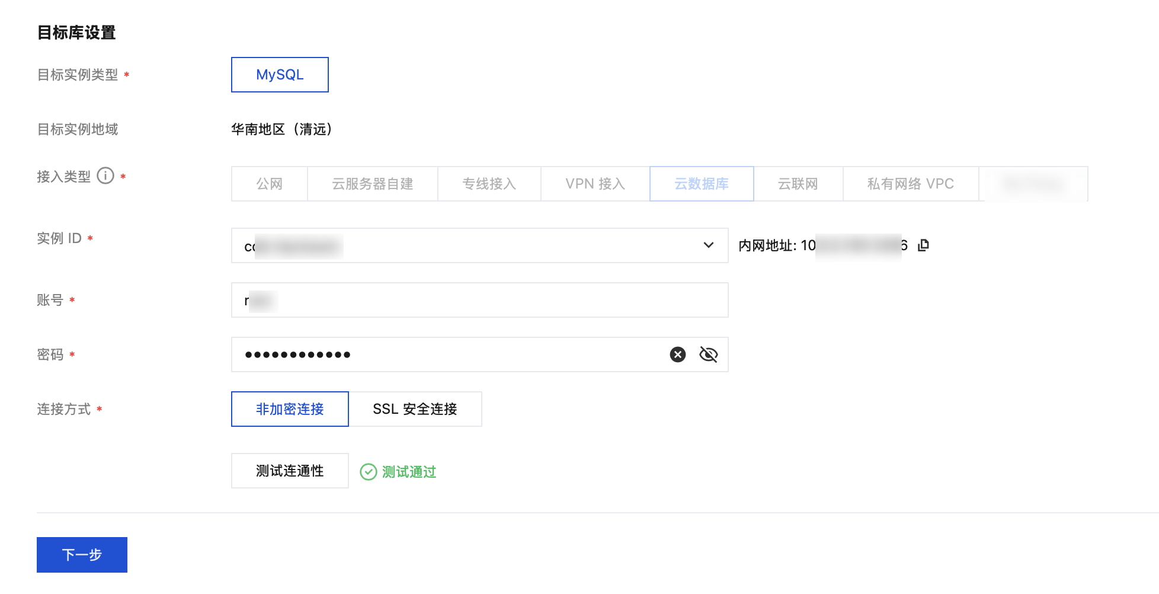Viewport: 1159px width, 594px height.
Task: Click the green 测试通过 checkmark icon
Action: coord(369,472)
